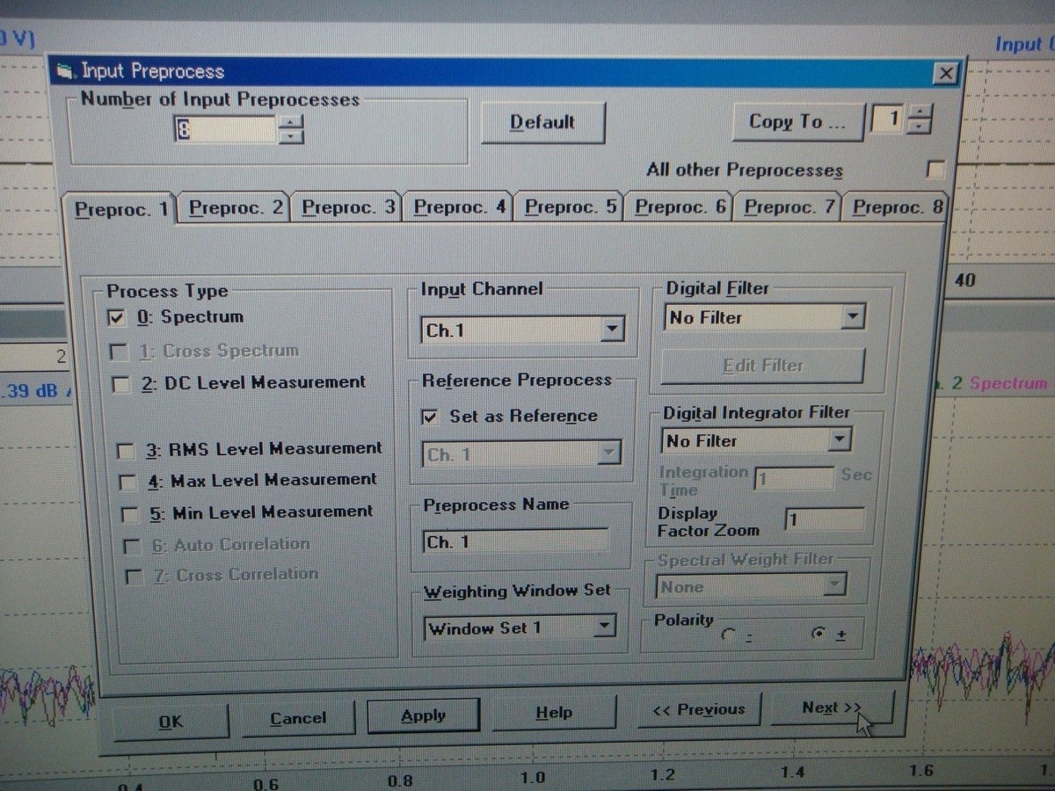Click the Apply button
Viewport: 1055px width, 791px height.
pos(423,715)
